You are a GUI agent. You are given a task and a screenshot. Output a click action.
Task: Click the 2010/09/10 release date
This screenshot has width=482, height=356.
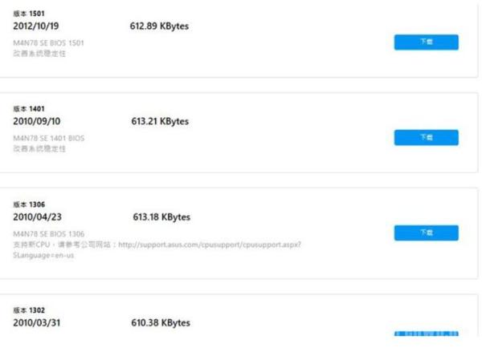(x=37, y=121)
